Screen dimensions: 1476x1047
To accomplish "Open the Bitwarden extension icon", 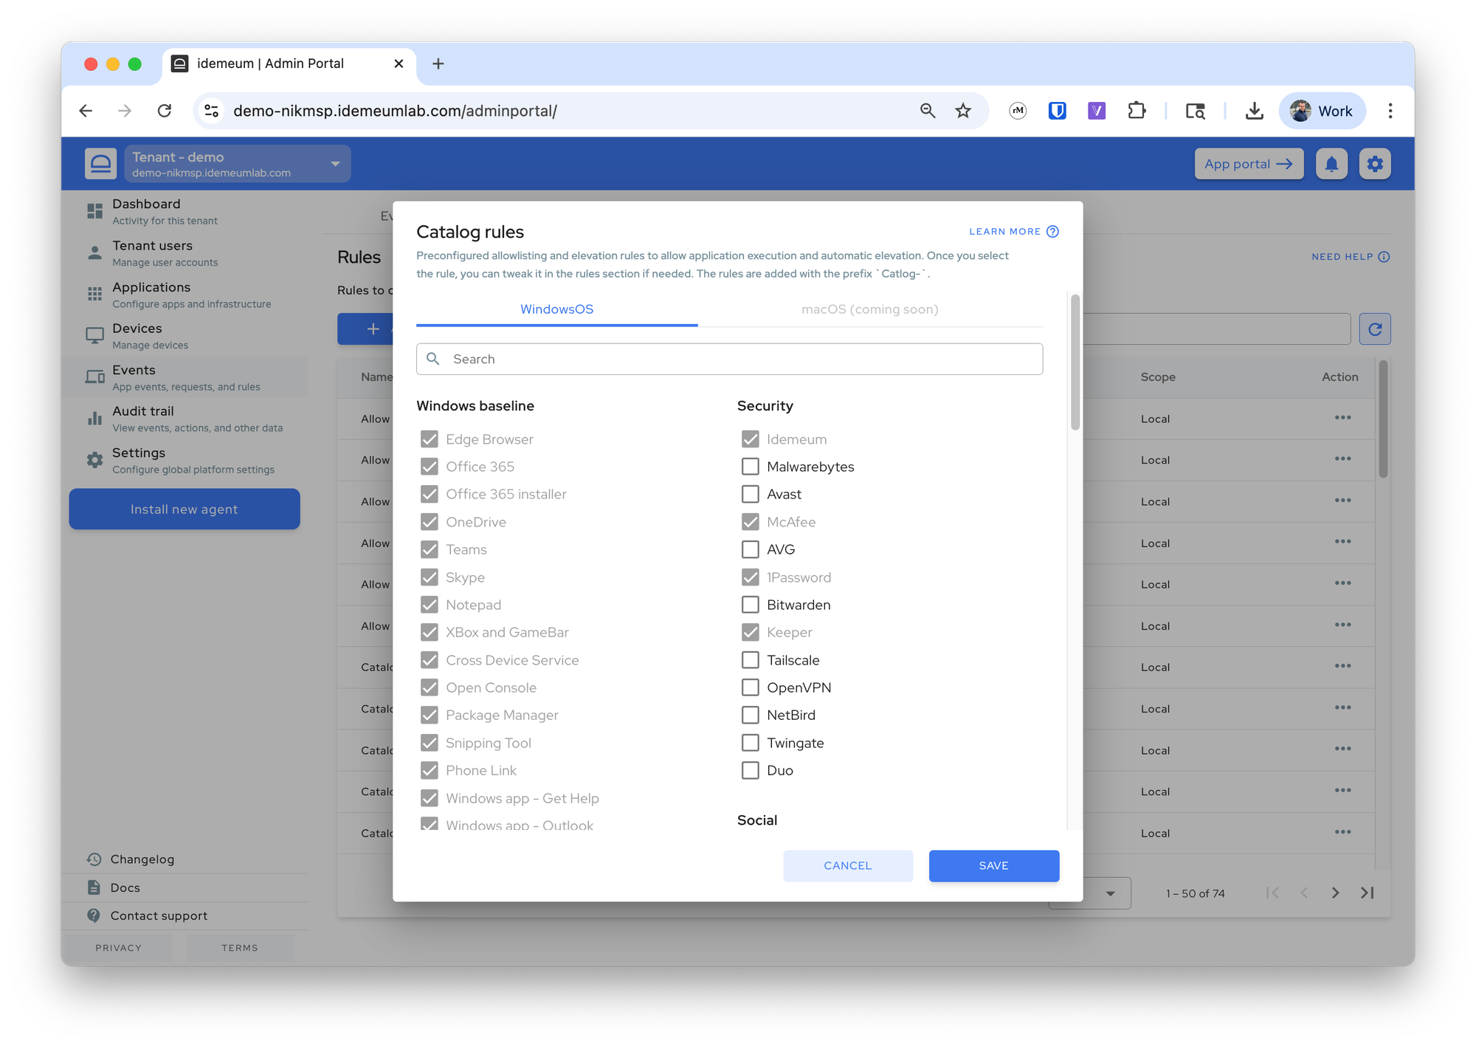I will coord(1057,111).
